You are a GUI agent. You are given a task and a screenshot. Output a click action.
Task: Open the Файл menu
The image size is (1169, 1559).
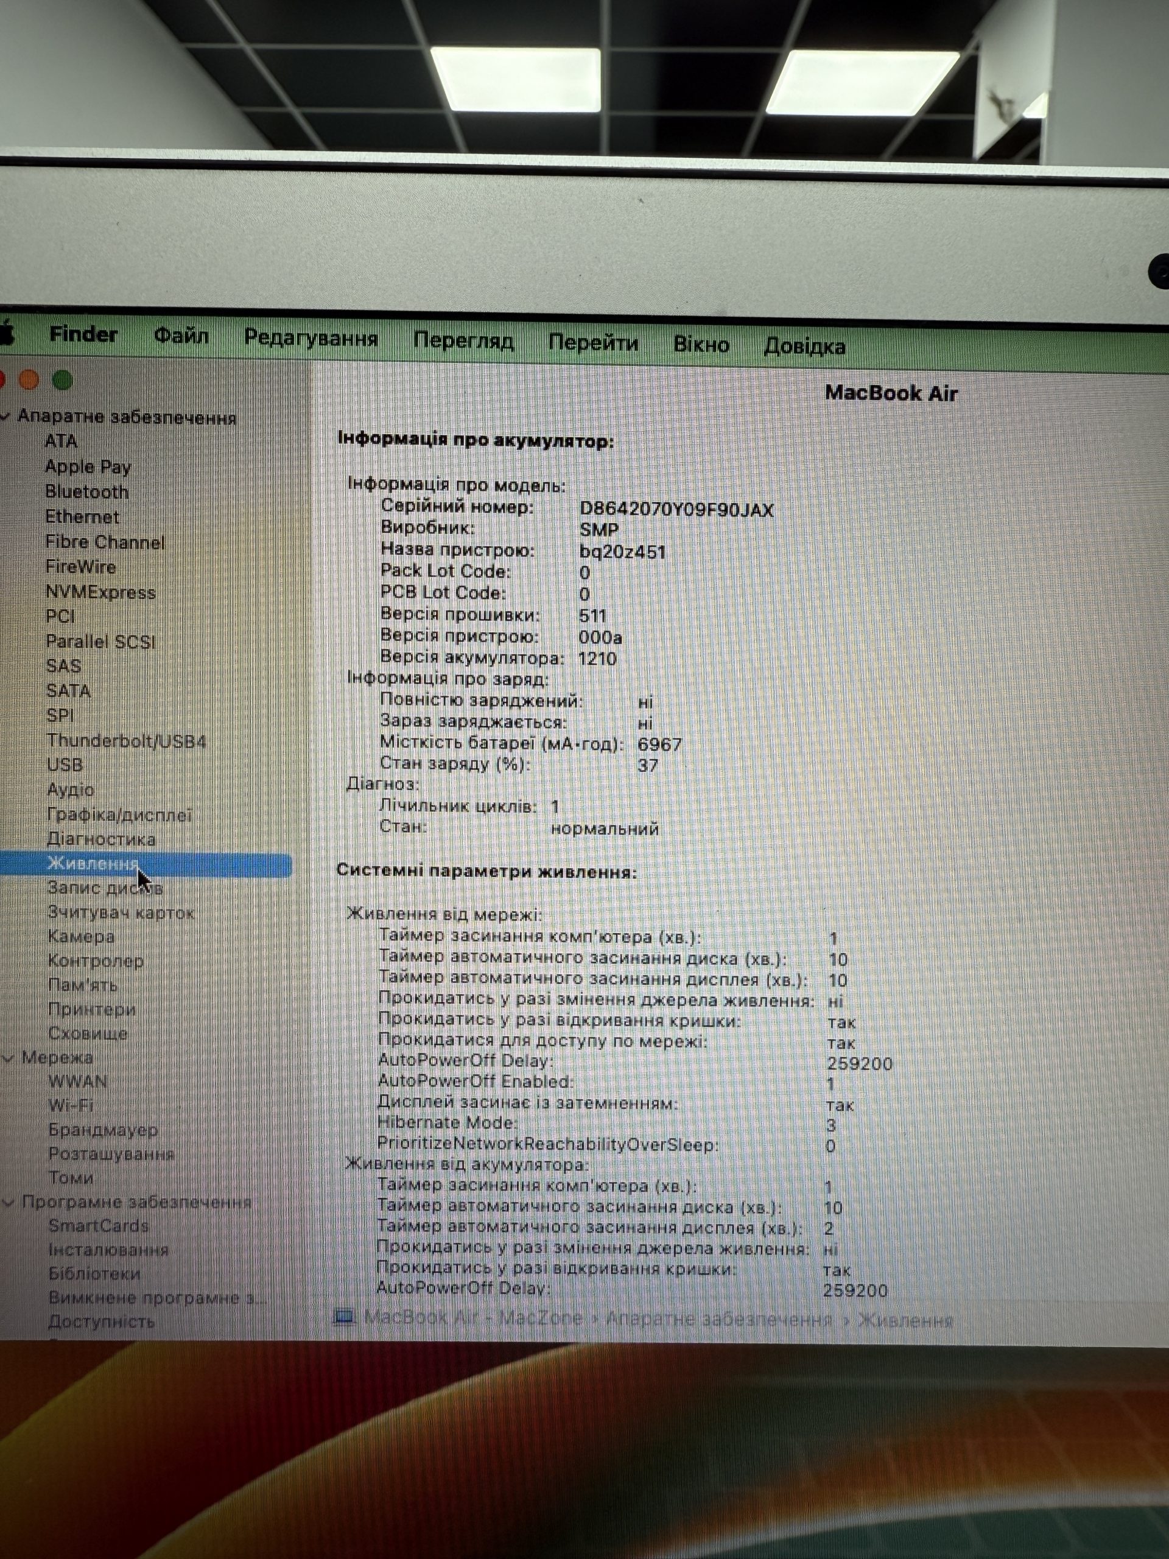click(x=181, y=336)
